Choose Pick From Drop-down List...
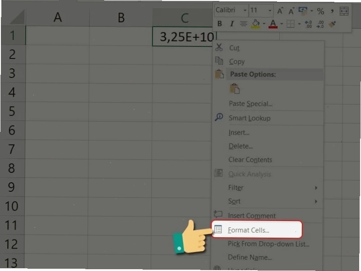The width and height of the screenshot is (361, 271). coord(268,244)
